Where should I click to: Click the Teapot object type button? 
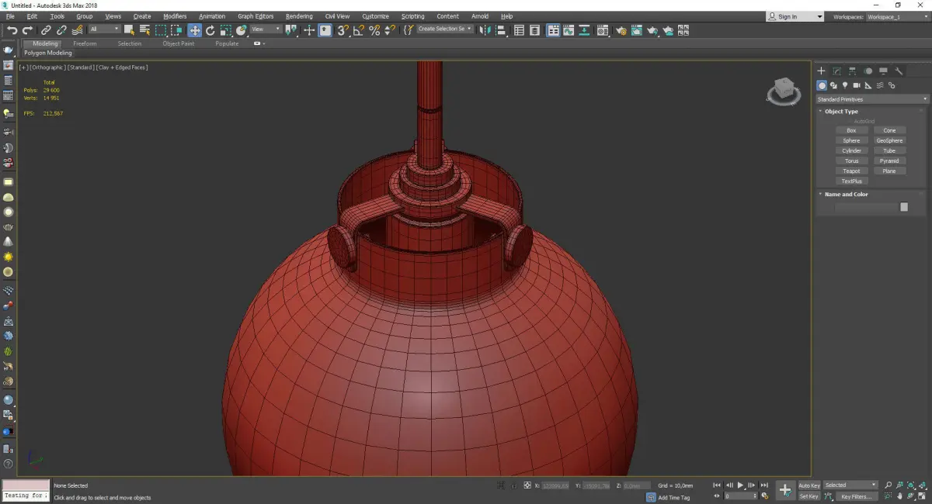tap(851, 171)
